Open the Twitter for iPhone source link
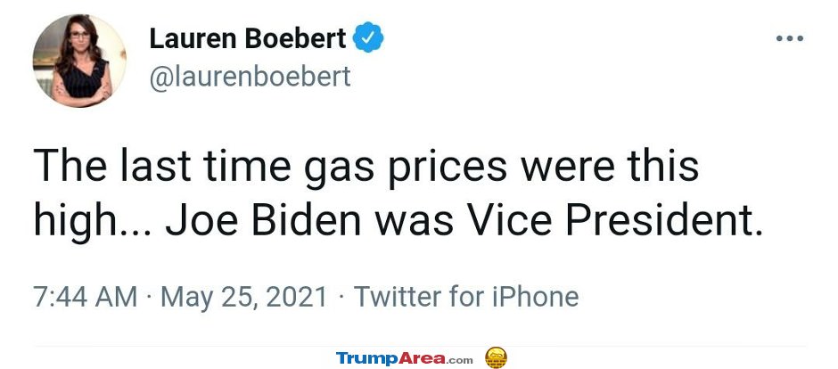838x369 pixels. click(x=466, y=297)
